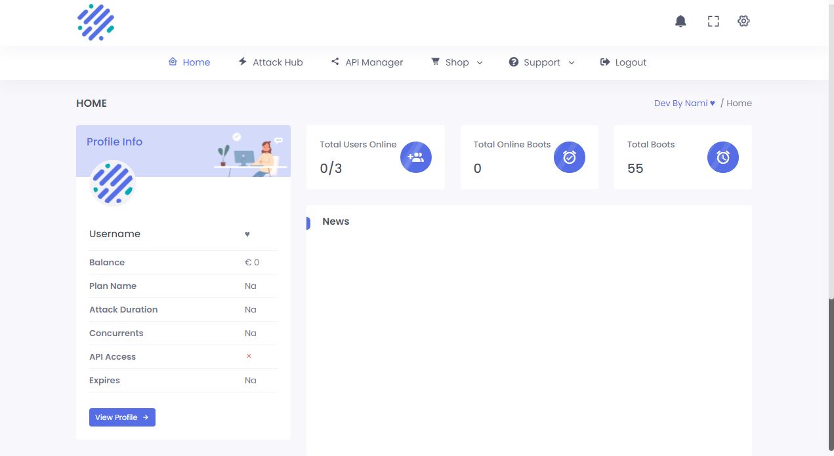The height and width of the screenshot is (456, 834).
Task: Open the Attack Hub navigation item
Action: pos(270,62)
